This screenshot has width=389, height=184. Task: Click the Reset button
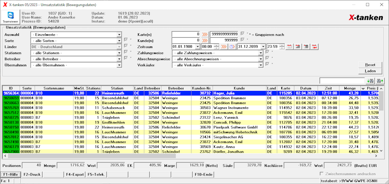pyautogui.click(x=370, y=65)
